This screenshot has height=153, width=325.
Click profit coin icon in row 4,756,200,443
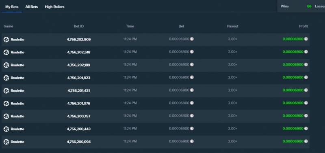click(306, 128)
